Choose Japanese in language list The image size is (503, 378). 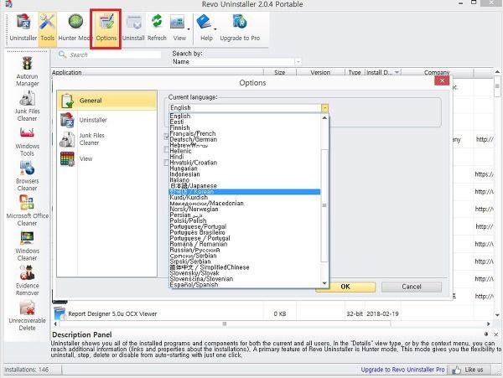click(245, 185)
